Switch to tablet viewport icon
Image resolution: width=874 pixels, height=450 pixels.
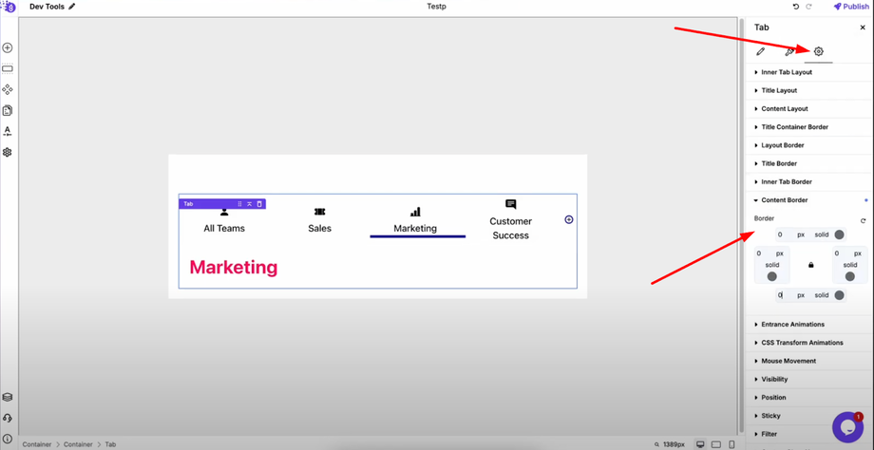click(716, 444)
